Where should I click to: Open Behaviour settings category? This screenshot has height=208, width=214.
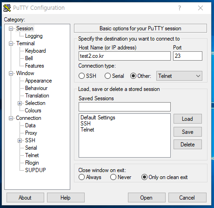click(x=36, y=88)
